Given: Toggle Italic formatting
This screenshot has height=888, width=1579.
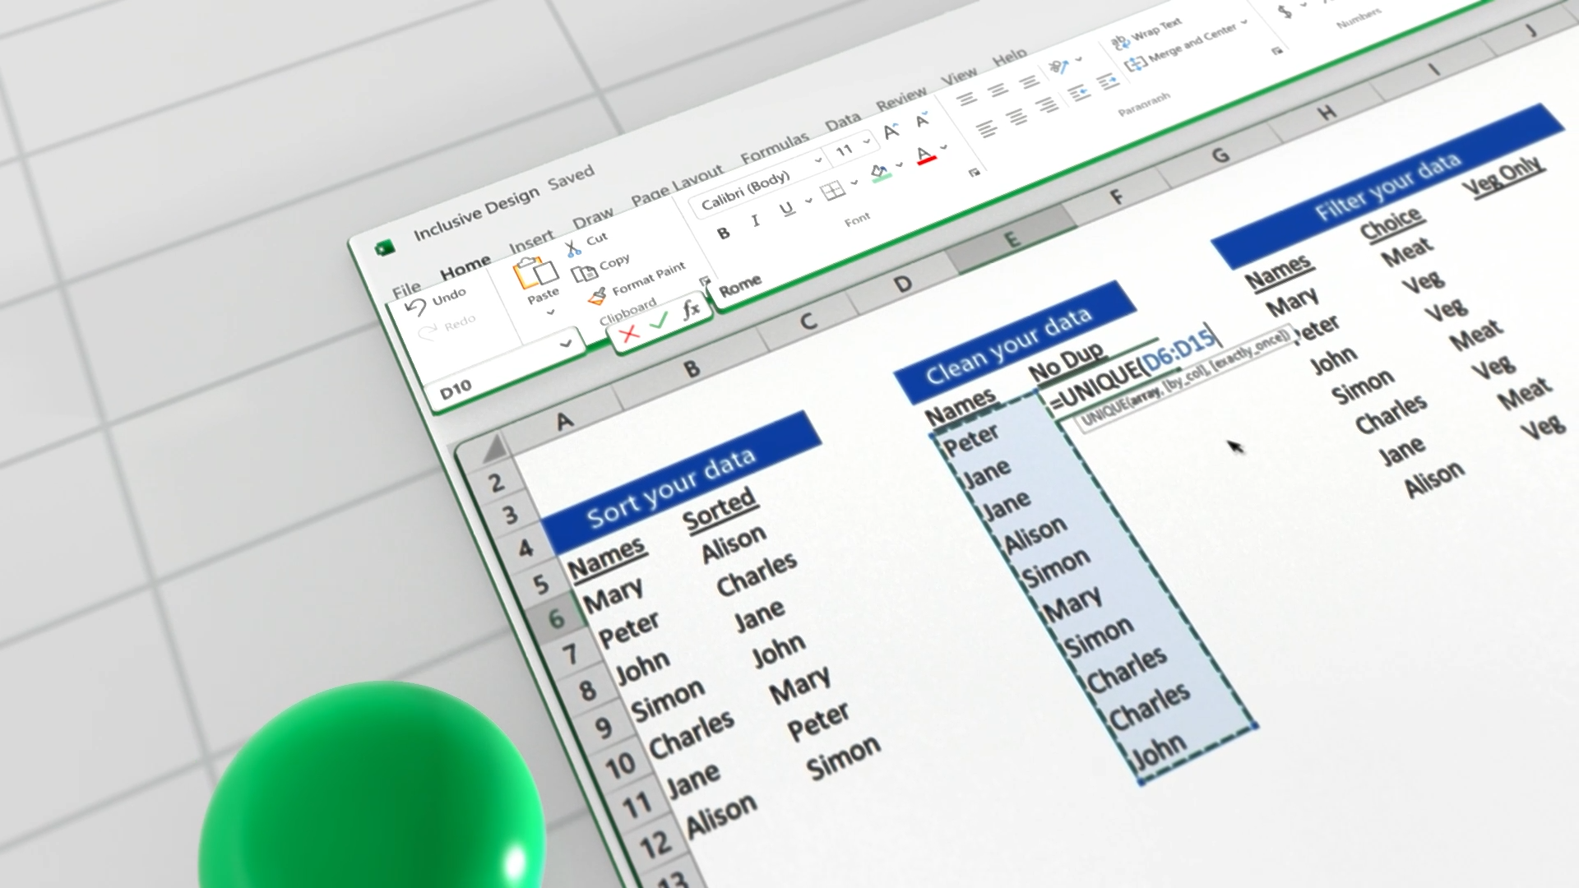Looking at the screenshot, I should pos(755,220).
